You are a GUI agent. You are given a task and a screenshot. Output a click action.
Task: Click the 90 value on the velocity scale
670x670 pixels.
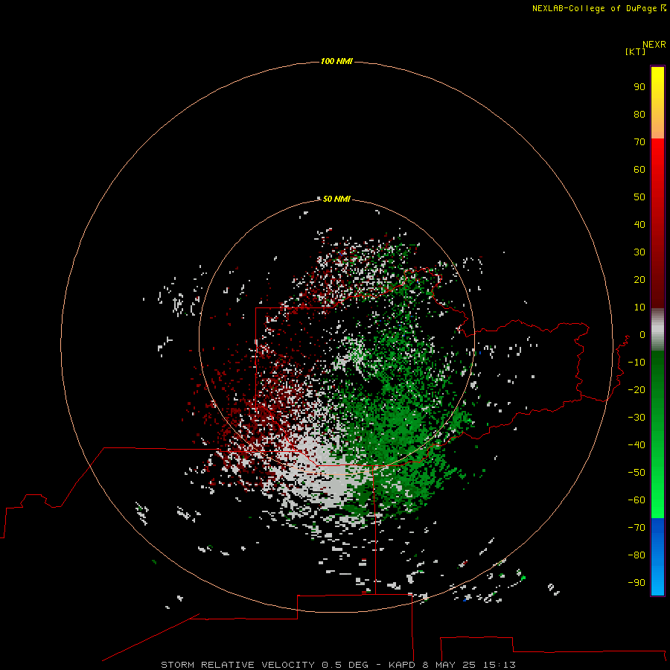click(639, 87)
